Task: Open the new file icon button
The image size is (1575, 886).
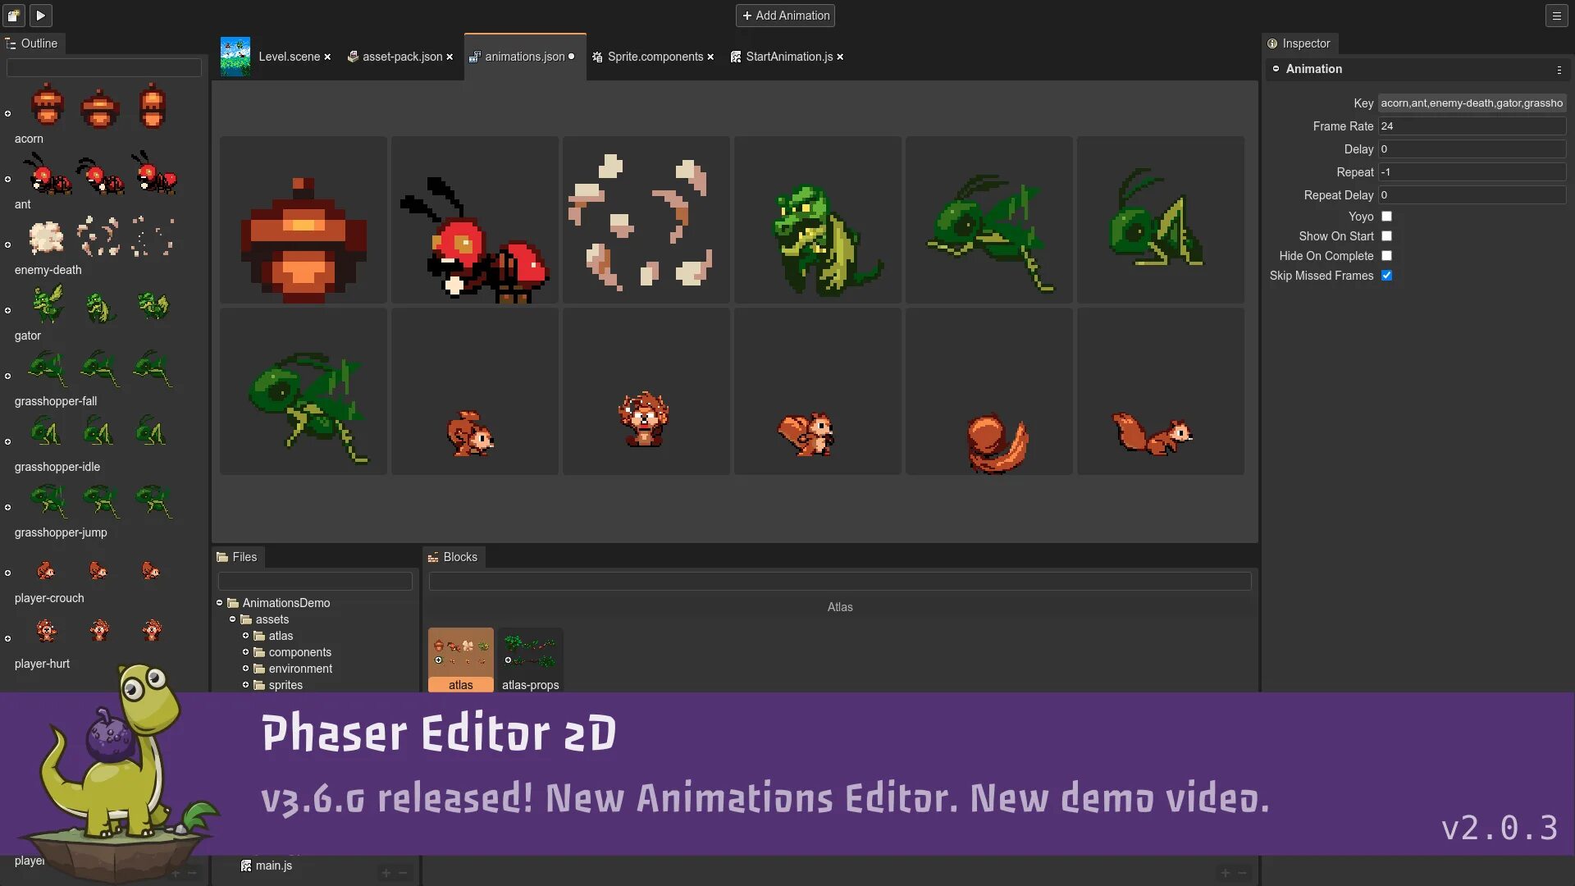Action: click(14, 15)
